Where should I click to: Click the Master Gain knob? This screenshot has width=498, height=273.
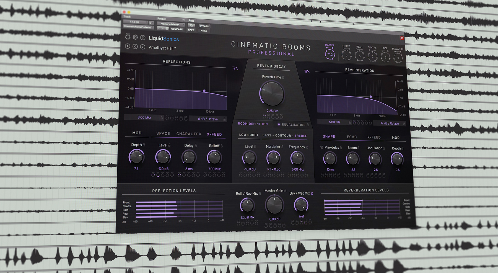(274, 205)
